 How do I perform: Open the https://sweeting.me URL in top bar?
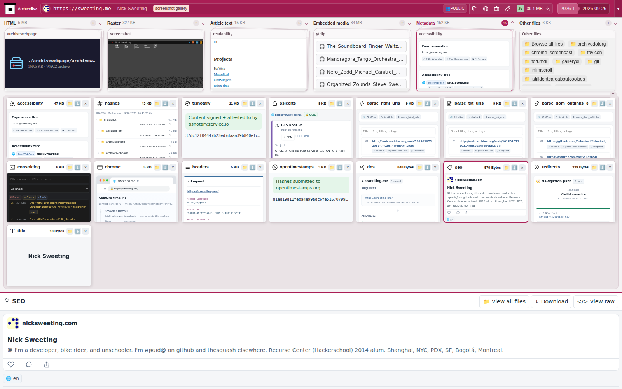(82, 9)
